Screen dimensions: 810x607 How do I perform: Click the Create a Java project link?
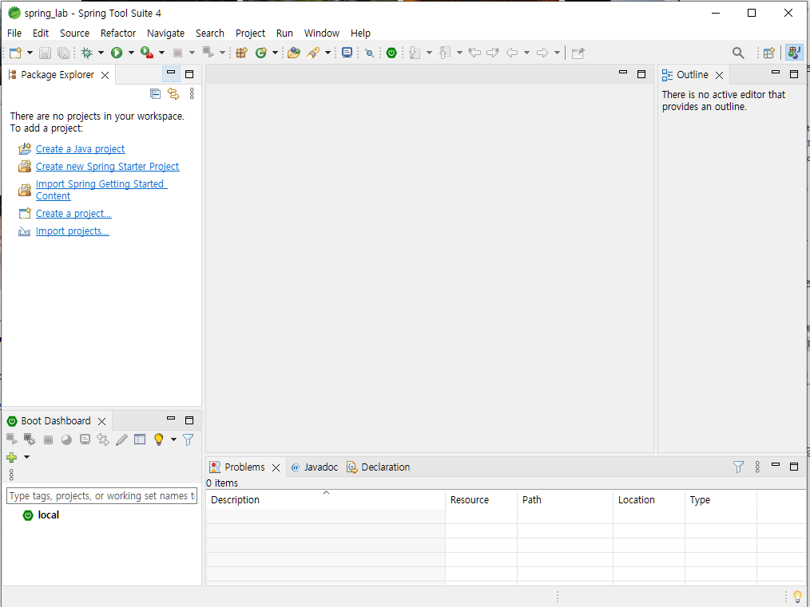pos(80,149)
